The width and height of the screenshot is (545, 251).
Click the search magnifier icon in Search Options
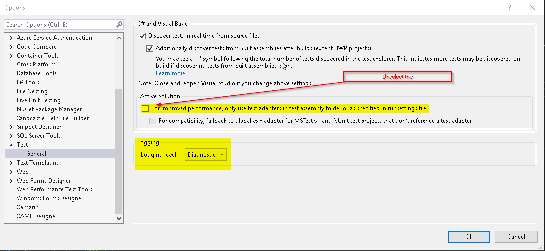pos(119,25)
